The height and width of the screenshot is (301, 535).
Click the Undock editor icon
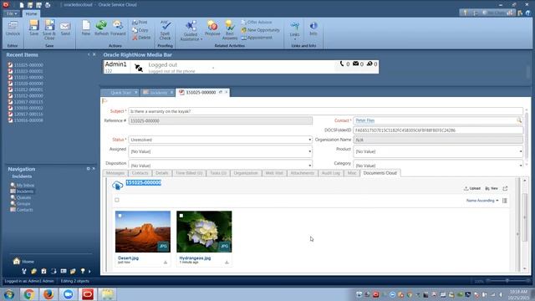tap(13, 28)
